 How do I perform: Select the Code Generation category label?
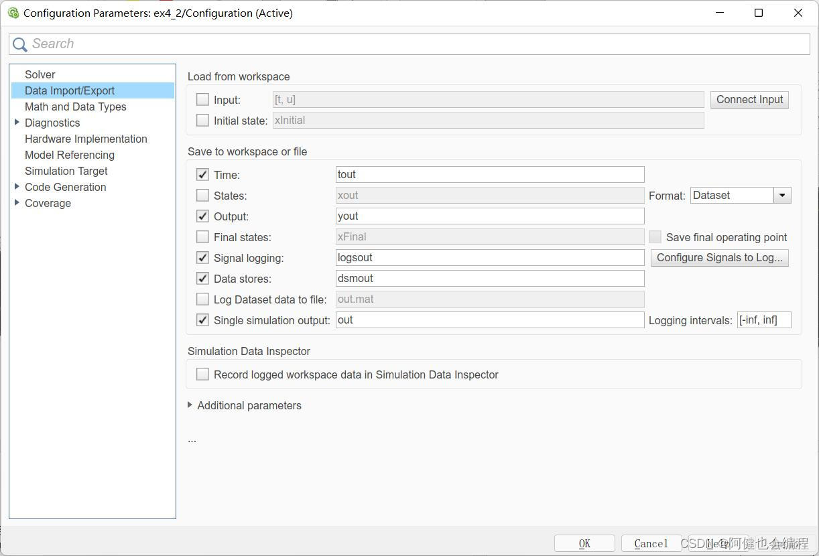point(66,187)
